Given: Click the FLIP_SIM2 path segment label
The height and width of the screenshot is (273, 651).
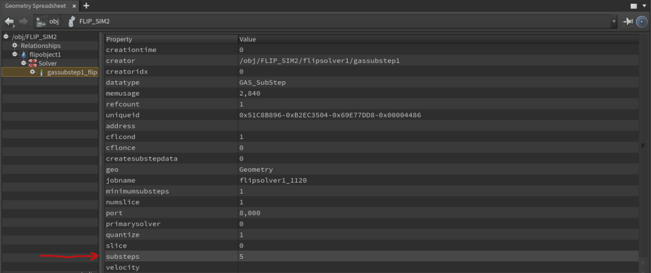Looking at the screenshot, I should pos(94,21).
